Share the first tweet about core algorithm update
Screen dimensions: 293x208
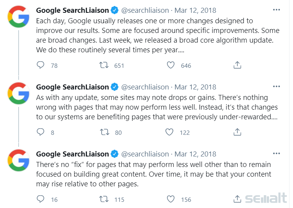(x=237, y=65)
